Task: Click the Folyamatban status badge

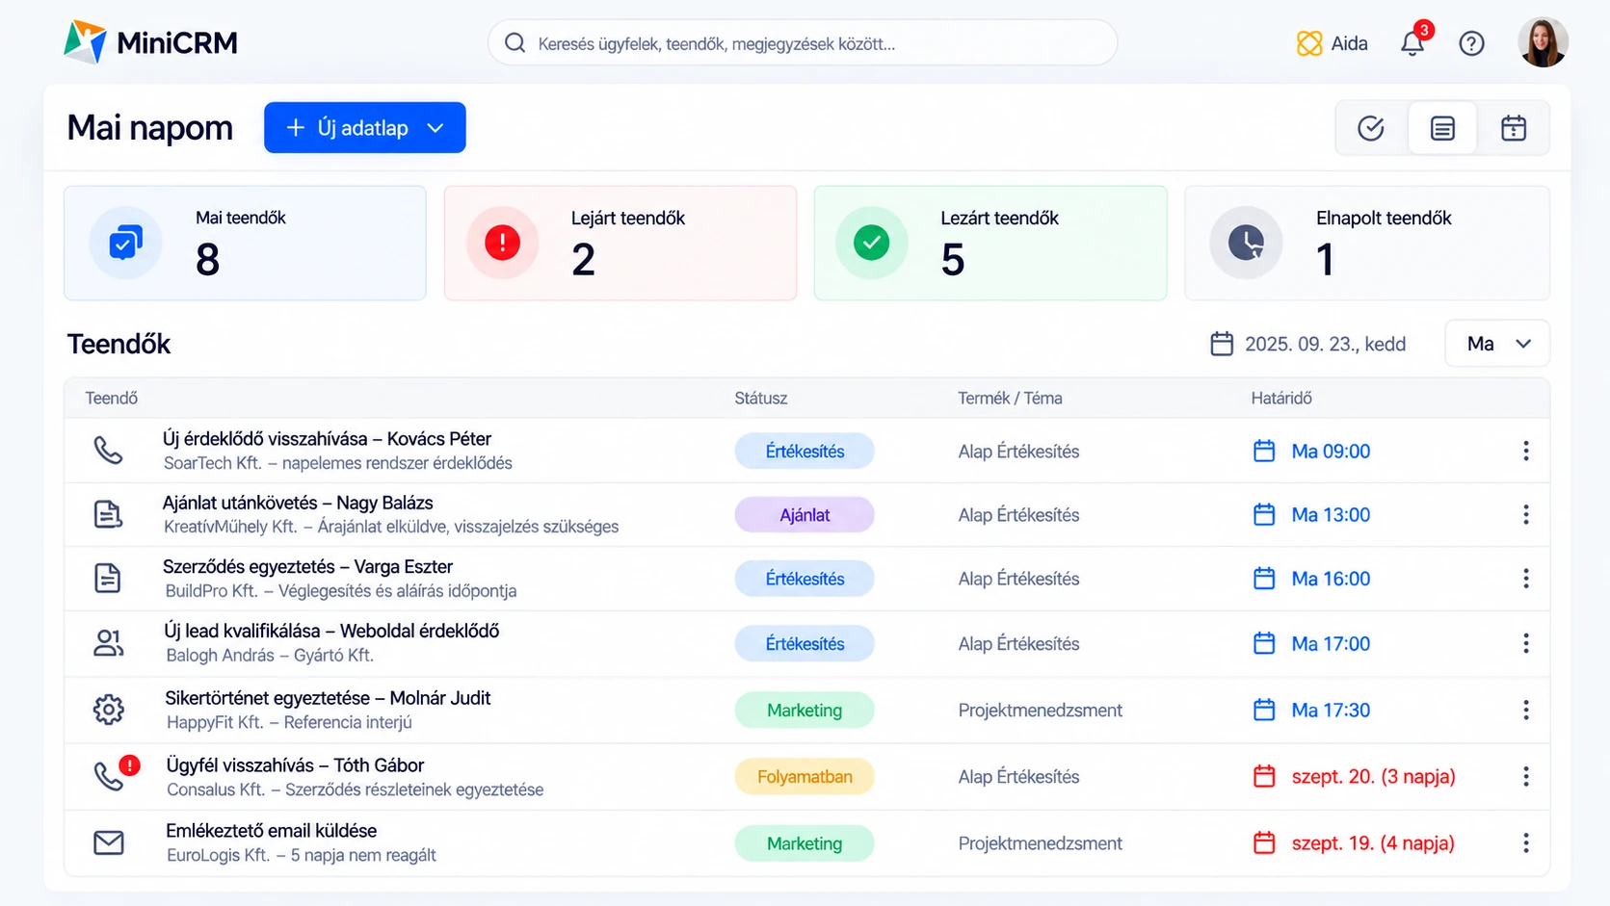Action: (805, 776)
